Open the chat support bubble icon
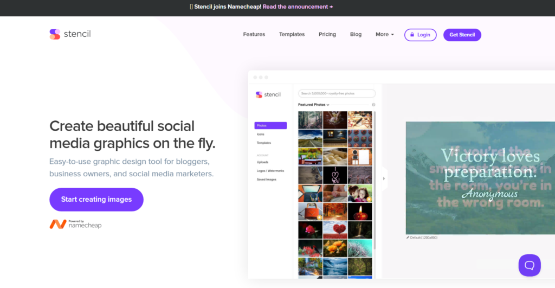Viewport: 555px width, 288px height. click(530, 265)
